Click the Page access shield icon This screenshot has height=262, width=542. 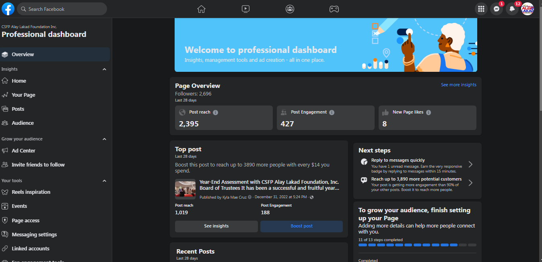[x=5, y=220]
